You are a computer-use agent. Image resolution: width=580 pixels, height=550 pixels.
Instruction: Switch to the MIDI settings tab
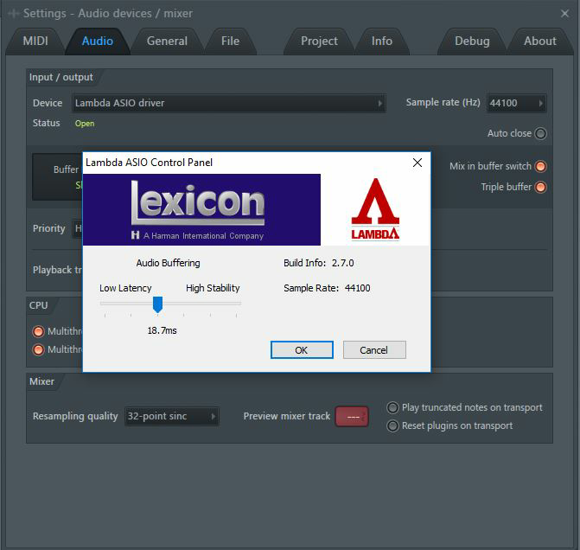[x=35, y=42]
